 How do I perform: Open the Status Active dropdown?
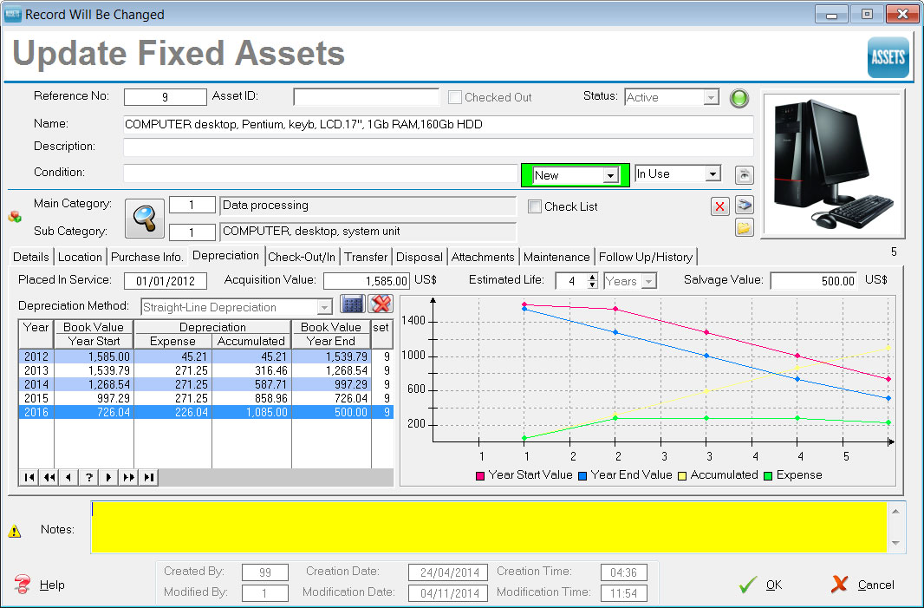click(x=711, y=98)
